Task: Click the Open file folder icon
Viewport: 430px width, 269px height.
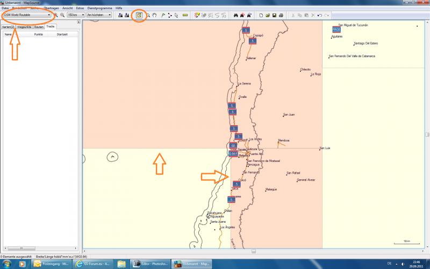Action: tap(268, 15)
